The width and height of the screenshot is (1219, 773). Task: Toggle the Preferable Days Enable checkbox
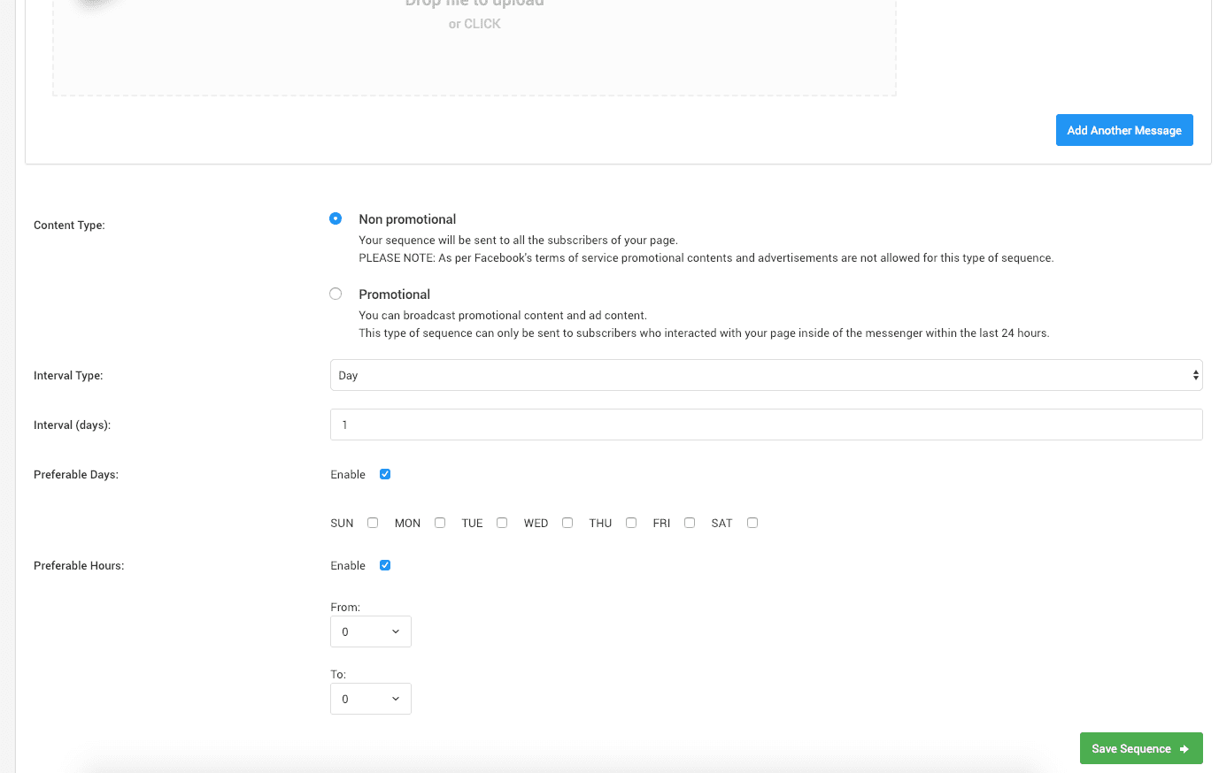[x=385, y=474]
